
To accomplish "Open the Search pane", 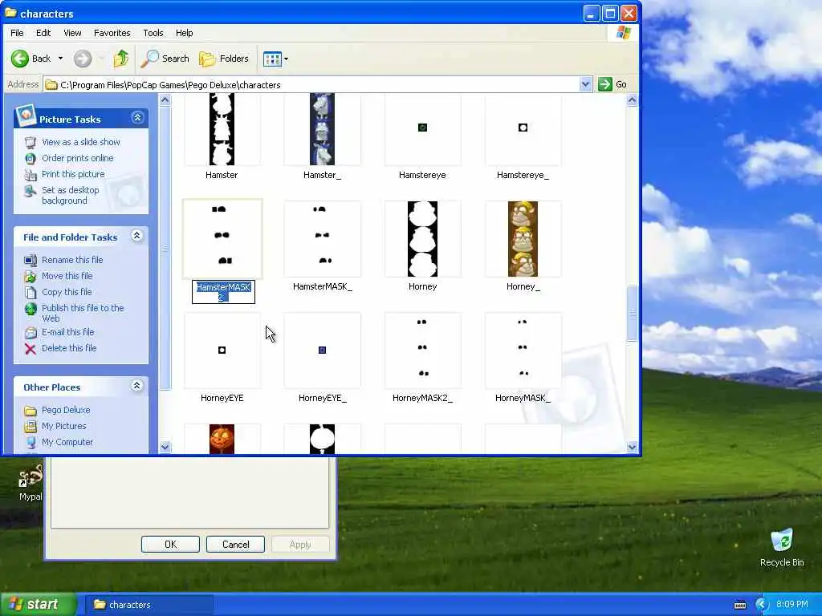I will tap(165, 59).
